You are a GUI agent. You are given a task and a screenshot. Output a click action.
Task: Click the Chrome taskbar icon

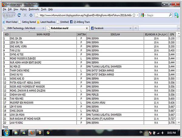pos(48,133)
